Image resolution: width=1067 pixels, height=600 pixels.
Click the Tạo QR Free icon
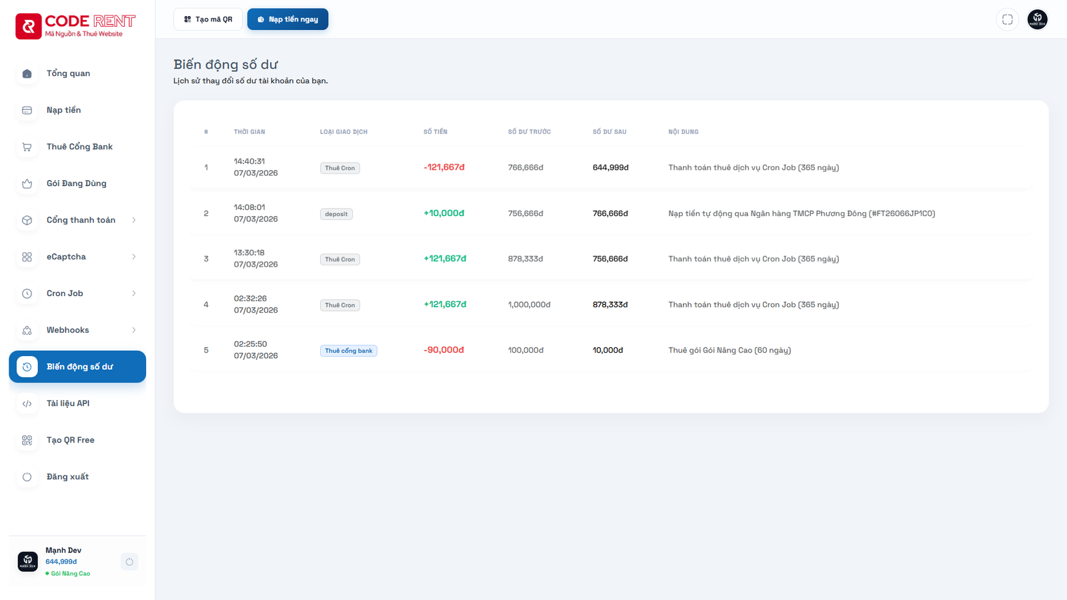pyautogui.click(x=27, y=441)
